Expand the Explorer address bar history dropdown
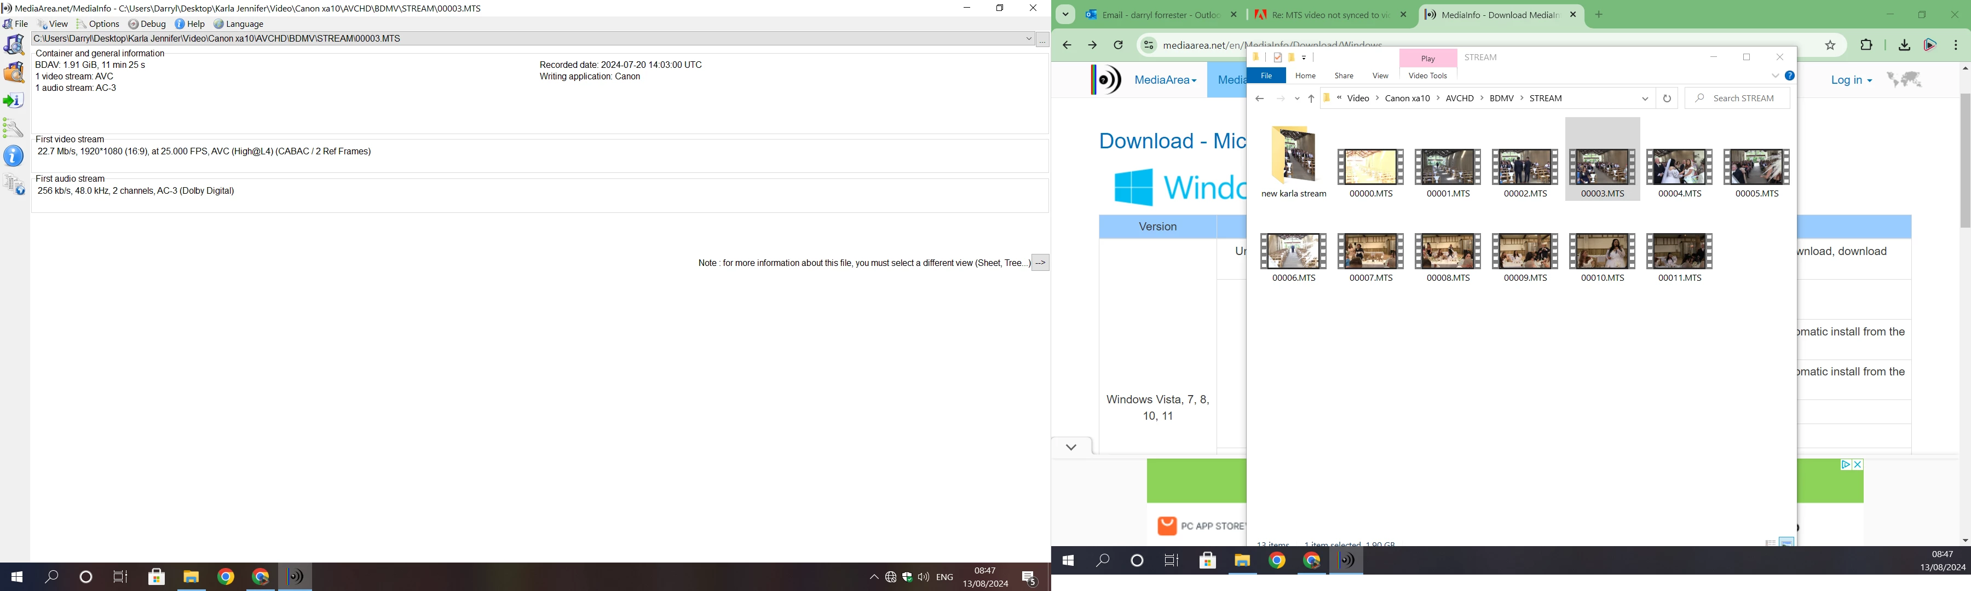1971x591 pixels. [1645, 99]
